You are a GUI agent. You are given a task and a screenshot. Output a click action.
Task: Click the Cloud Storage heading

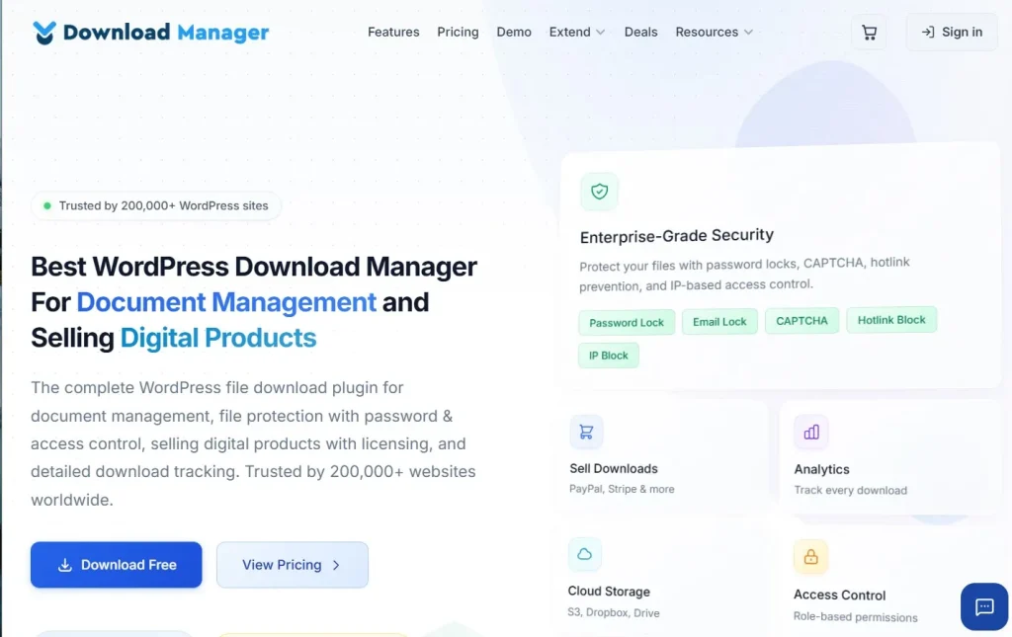pyautogui.click(x=609, y=592)
